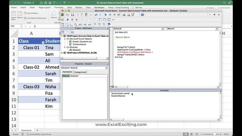Expand VBAProject (PERSONAL.XLSB) node
242x136 pixels.
point(62,53)
